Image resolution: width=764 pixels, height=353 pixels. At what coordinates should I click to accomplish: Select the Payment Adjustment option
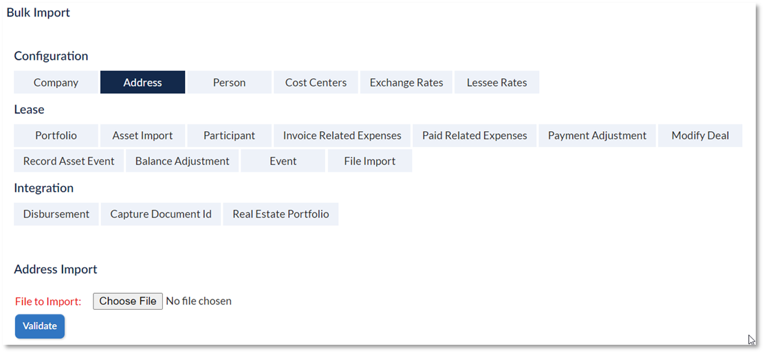pos(598,135)
